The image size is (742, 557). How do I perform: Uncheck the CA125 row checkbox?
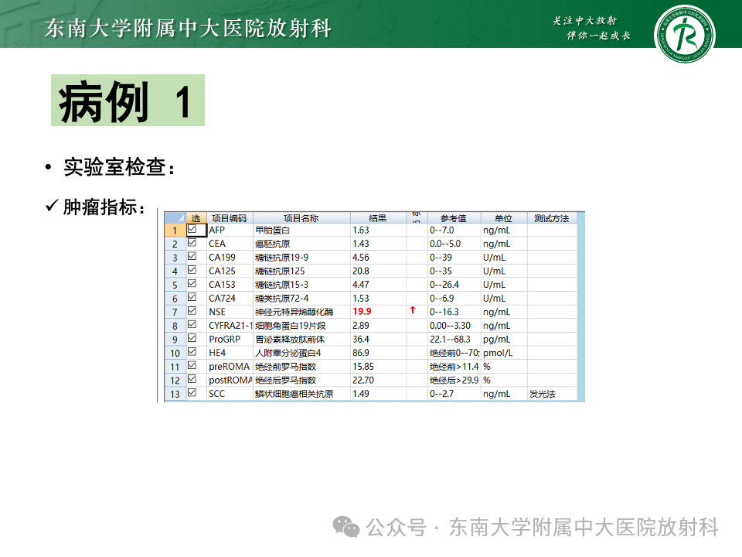[192, 270]
